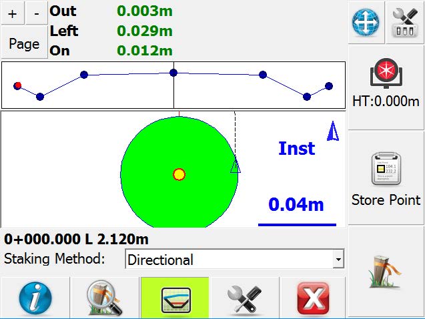
Task: Select the red template point on cross-section
Action: [18, 85]
